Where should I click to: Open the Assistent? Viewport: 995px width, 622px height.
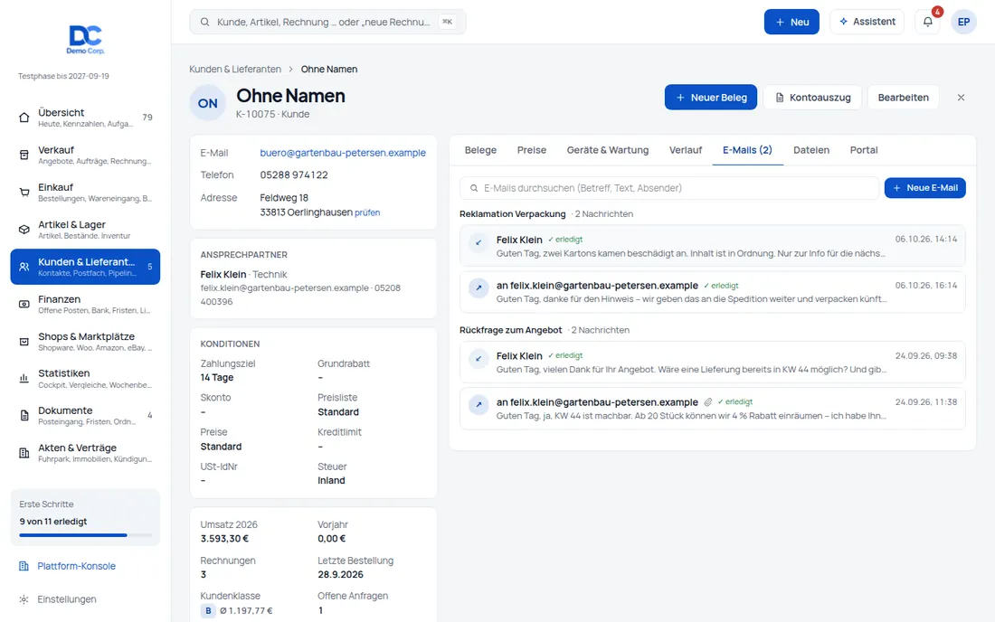tap(867, 22)
